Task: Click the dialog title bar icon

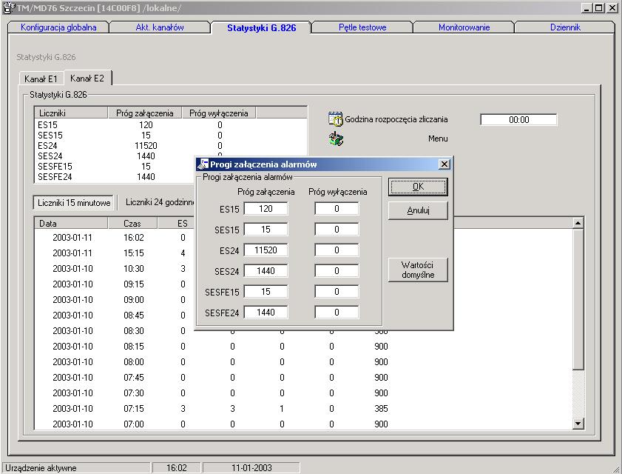Action: click(203, 164)
